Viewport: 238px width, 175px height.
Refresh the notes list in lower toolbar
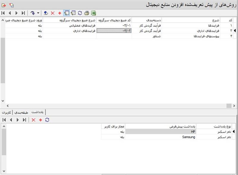pos(47,120)
